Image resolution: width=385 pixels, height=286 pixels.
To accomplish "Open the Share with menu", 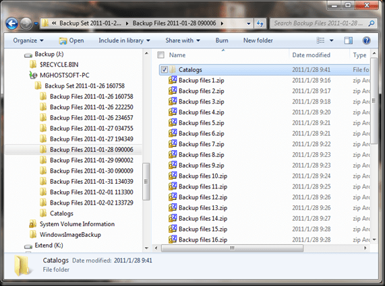I will (183, 40).
